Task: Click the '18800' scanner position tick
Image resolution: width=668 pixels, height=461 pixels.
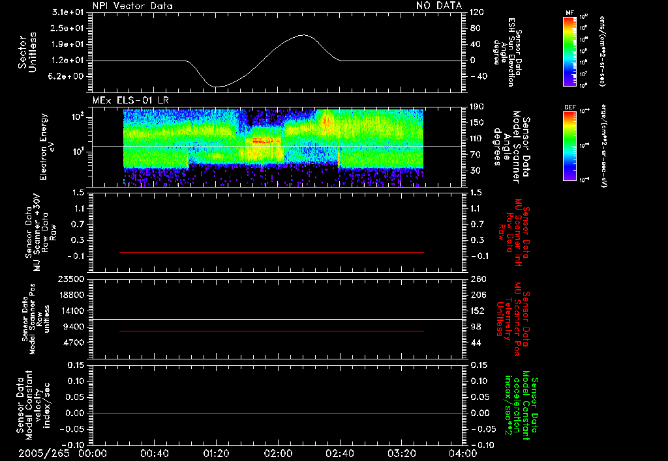Action: coord(70,295)
